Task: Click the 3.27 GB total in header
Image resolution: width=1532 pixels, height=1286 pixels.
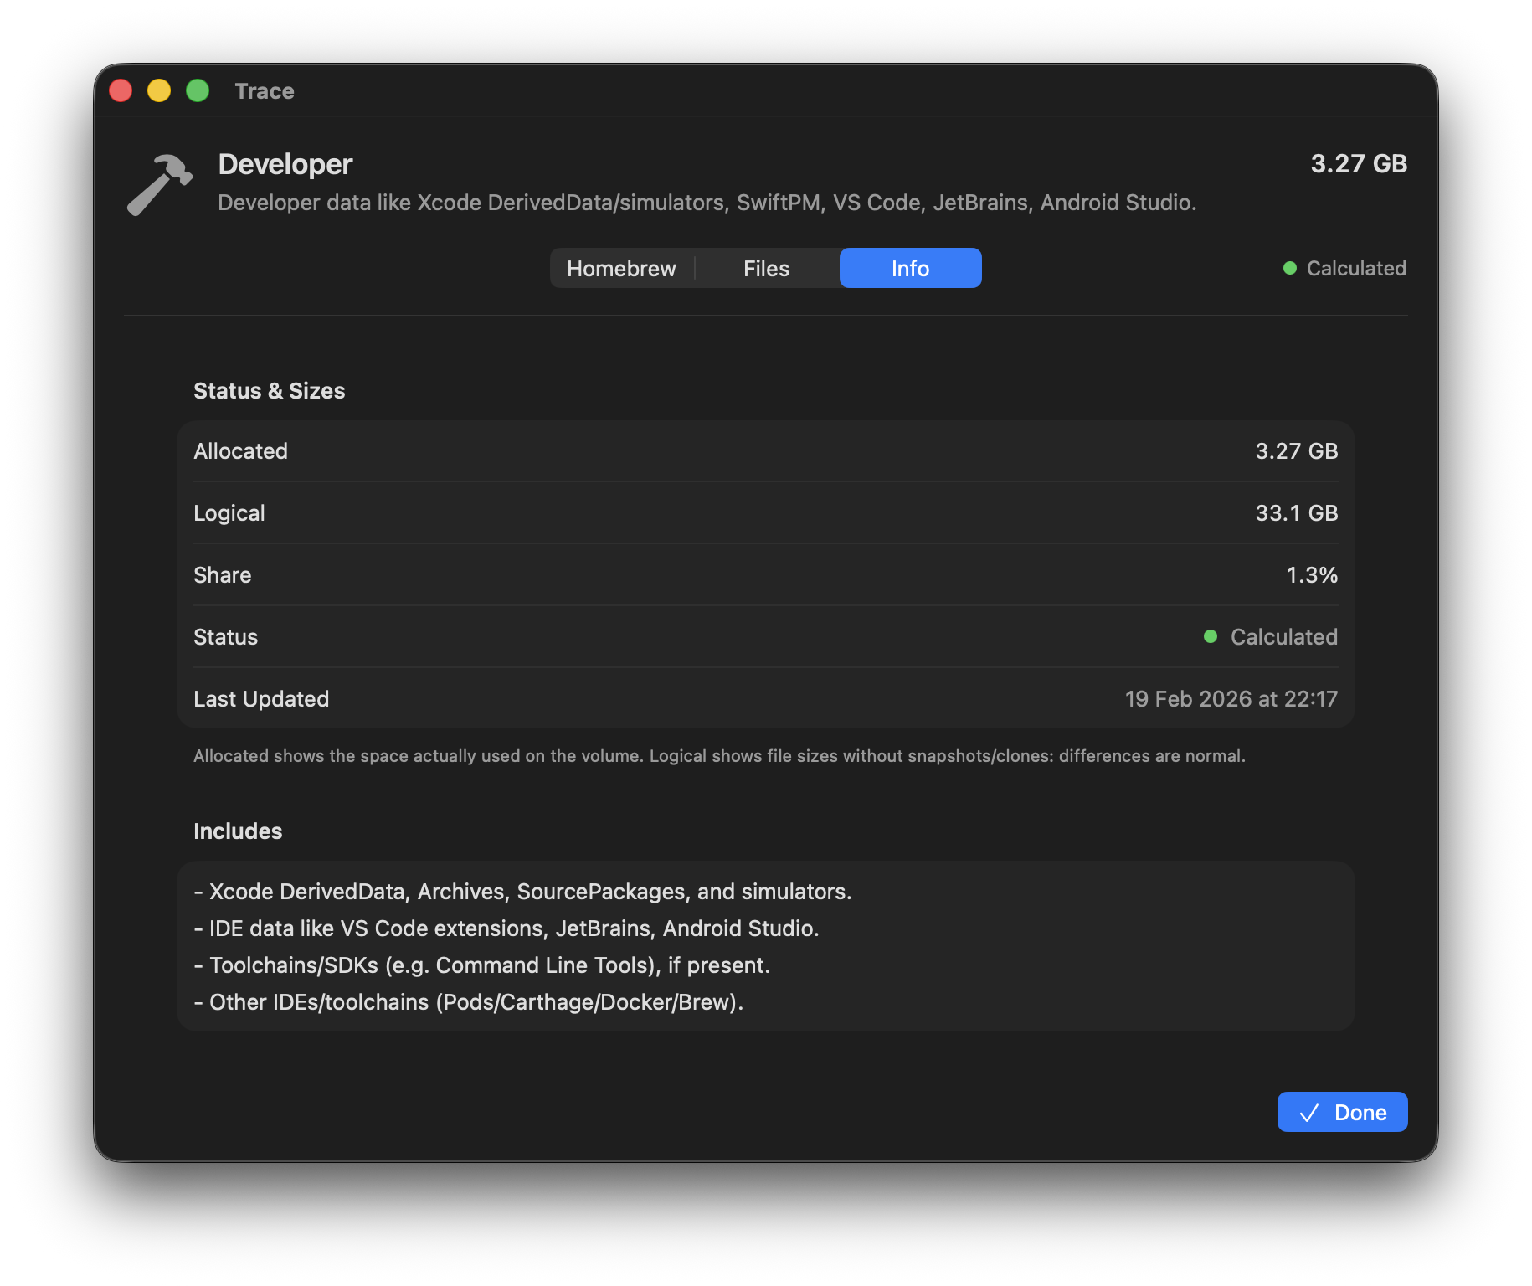Action: pyautogui.click(x=1358, y=163)
